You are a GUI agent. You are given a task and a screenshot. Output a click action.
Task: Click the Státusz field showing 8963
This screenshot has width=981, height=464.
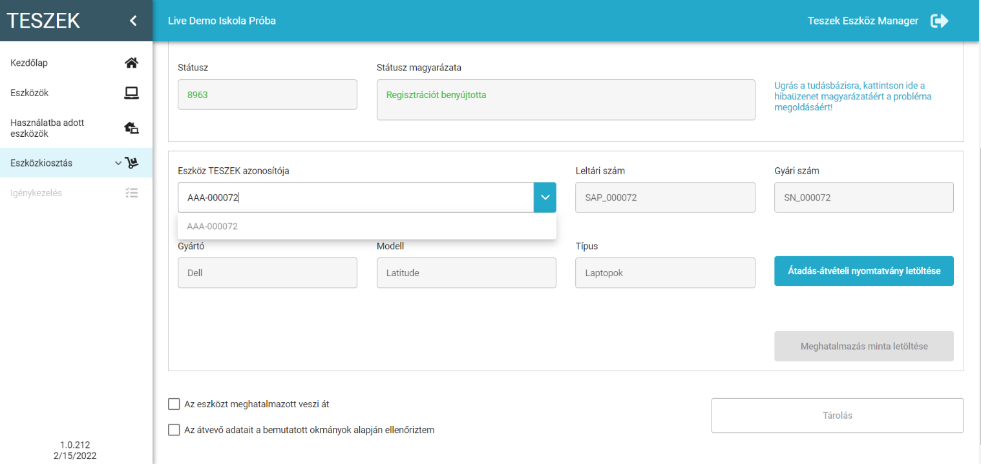click(268, 95)
